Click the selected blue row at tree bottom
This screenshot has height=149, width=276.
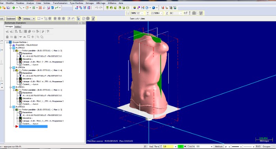point(33,127)
